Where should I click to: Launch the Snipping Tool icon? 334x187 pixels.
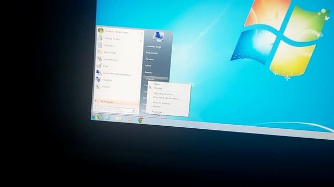pos(100,59)
